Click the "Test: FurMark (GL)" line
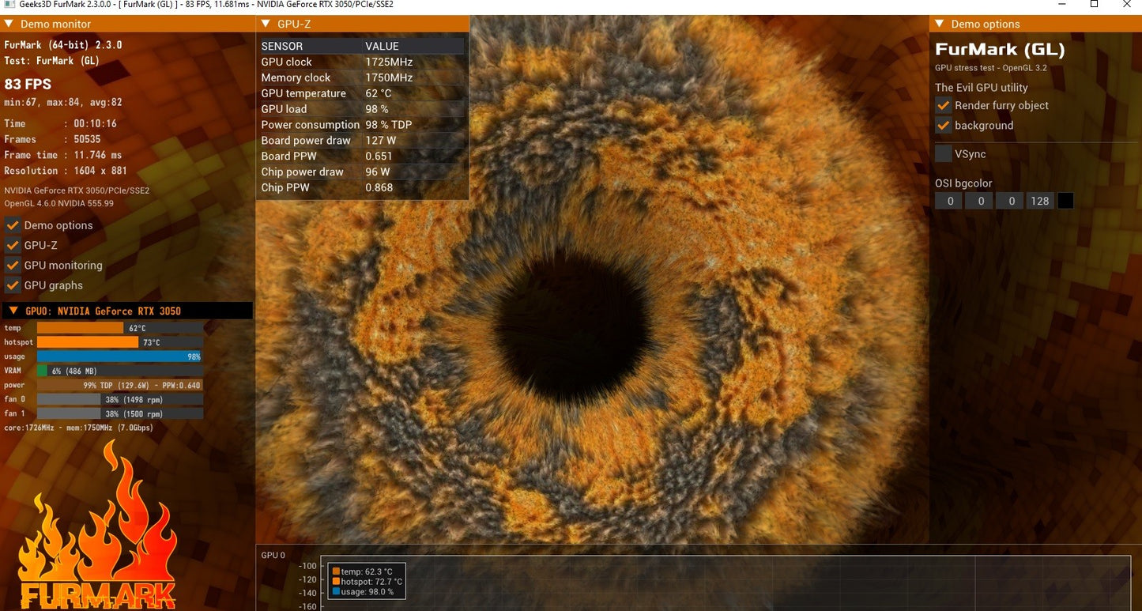The height and width of the screenshot is (611, 1142). pyautogui.click(x=51, y=60)
